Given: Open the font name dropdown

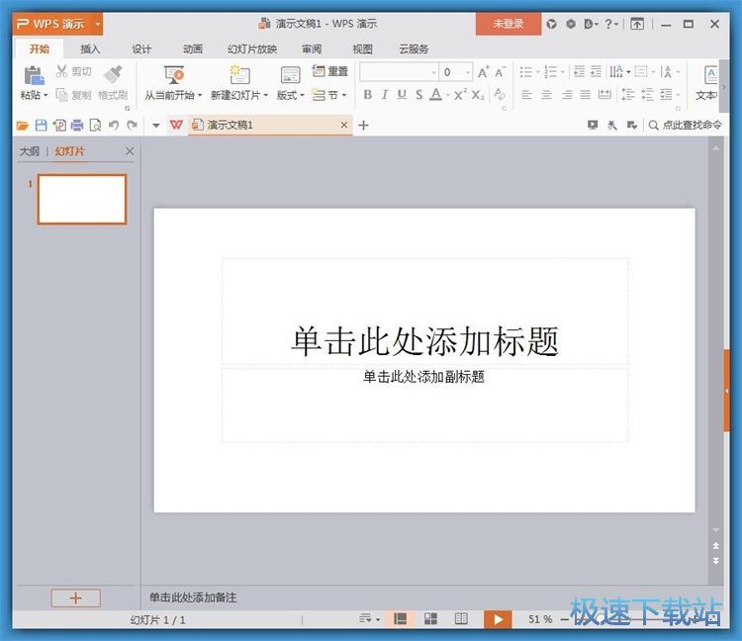Looking at the screenshot, I should pos(433,72).
